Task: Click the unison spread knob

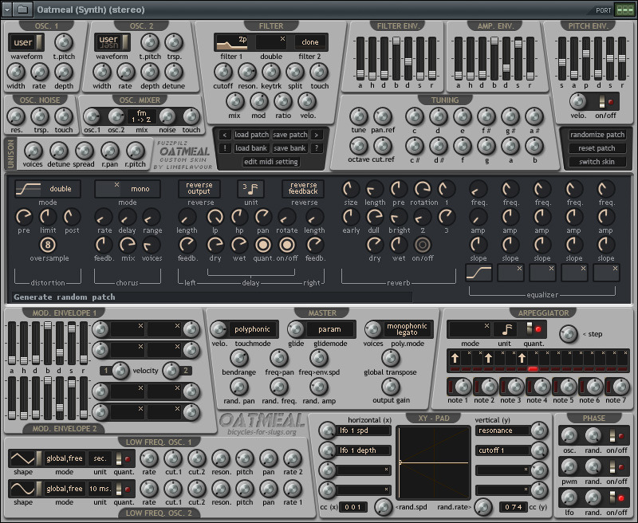Action: click(x=84, y=151)
